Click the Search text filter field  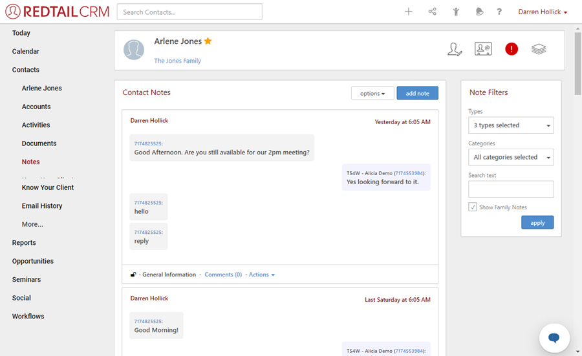[511, 189]
